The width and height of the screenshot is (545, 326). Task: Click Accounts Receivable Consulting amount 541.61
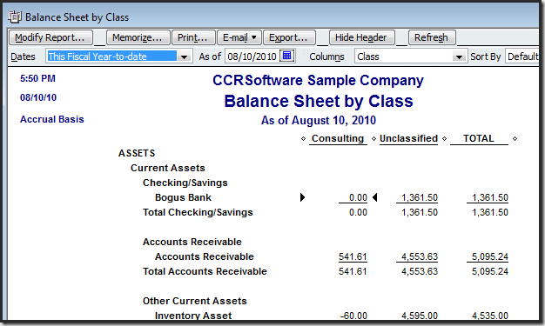coord(353,256)
